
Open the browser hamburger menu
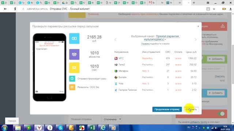tap(208, 3)
